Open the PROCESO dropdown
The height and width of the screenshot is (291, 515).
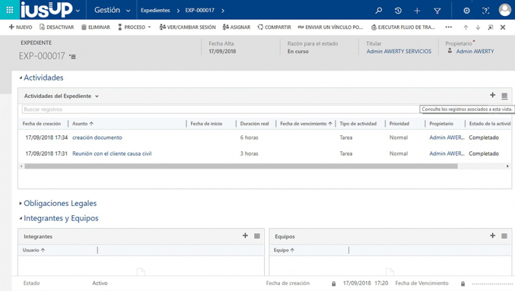[135, 27]
